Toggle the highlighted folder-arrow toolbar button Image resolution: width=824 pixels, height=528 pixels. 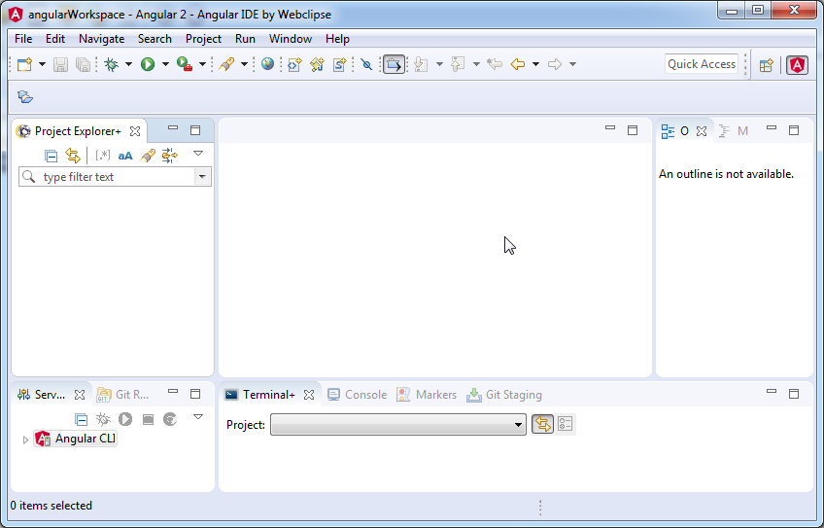click(x=394, y=64)
